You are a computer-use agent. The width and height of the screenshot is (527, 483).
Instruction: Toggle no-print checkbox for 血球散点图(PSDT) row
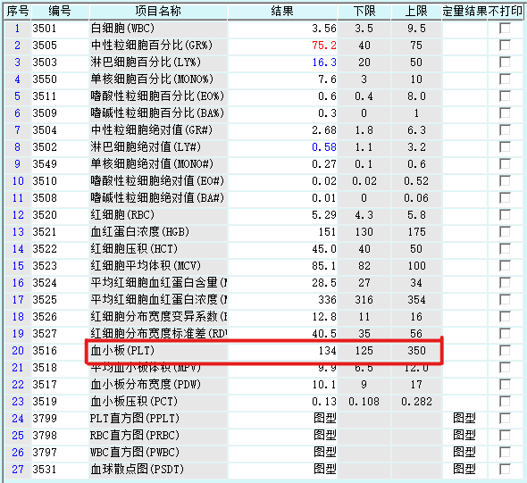(x=505, y=469)
